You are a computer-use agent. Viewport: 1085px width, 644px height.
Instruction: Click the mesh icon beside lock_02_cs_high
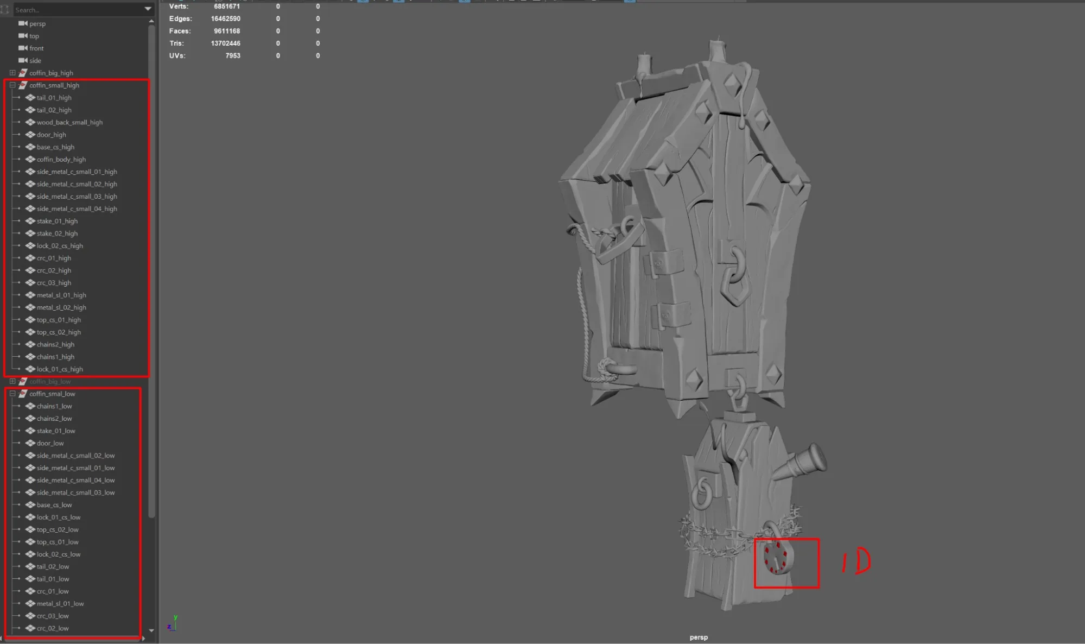click(30, 245)
